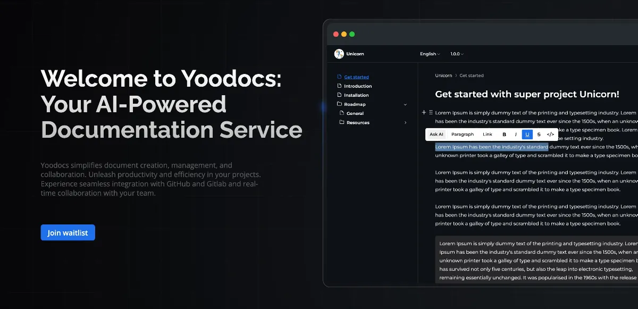Open the English language dropdown

[x=430, y=54]
